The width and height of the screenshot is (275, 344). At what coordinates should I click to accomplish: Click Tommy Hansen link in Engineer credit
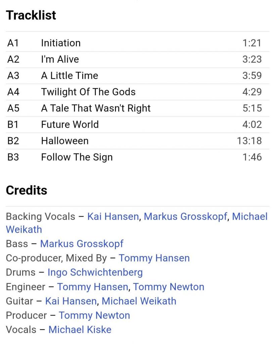pyautogui.click(x=92, y=287)
